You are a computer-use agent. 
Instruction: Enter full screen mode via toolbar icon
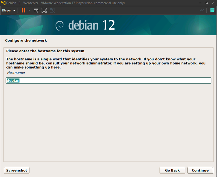point(44,11)
